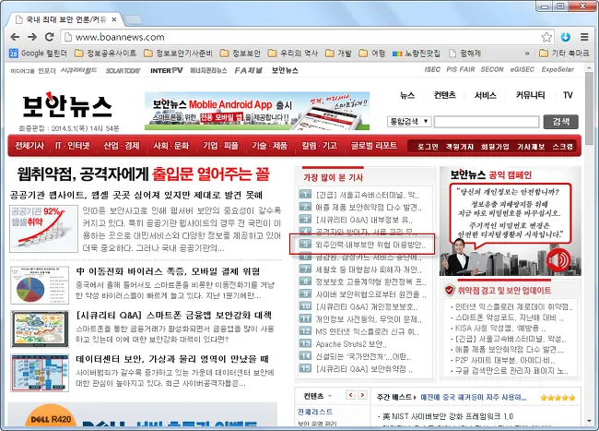Select 전체기사 in red nav bar

pos(29,146)
